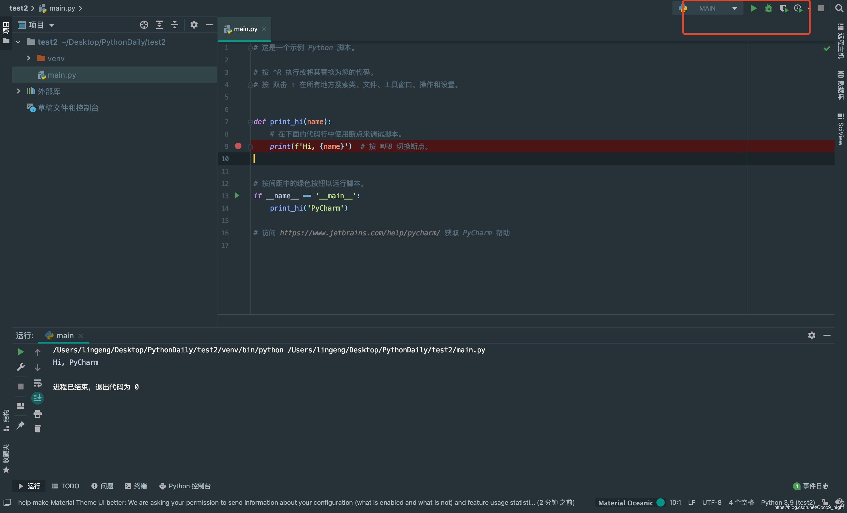Image resolution: width=847 pixels, height=513 pixels.
Task: Run with coverage icon in toolbar
Action: tap(784, 8)
